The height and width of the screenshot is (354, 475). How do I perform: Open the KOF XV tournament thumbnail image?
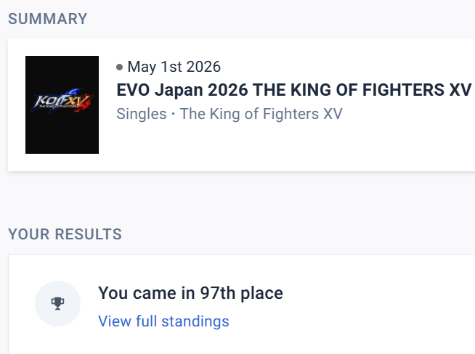click(62, 104)
